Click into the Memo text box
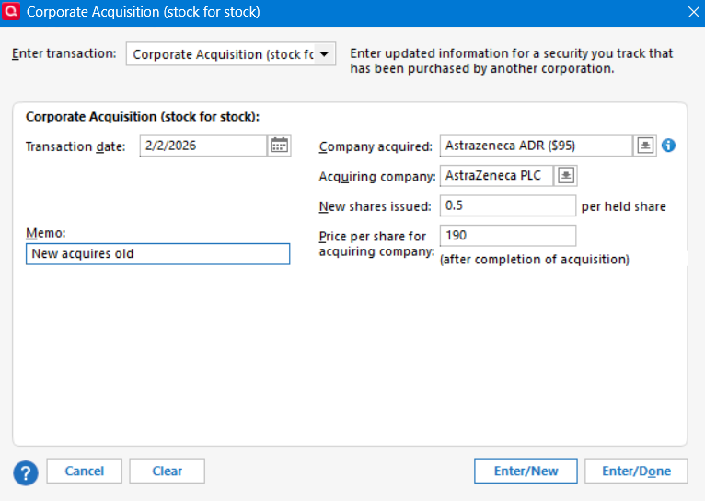 click(x=157, y=253)
